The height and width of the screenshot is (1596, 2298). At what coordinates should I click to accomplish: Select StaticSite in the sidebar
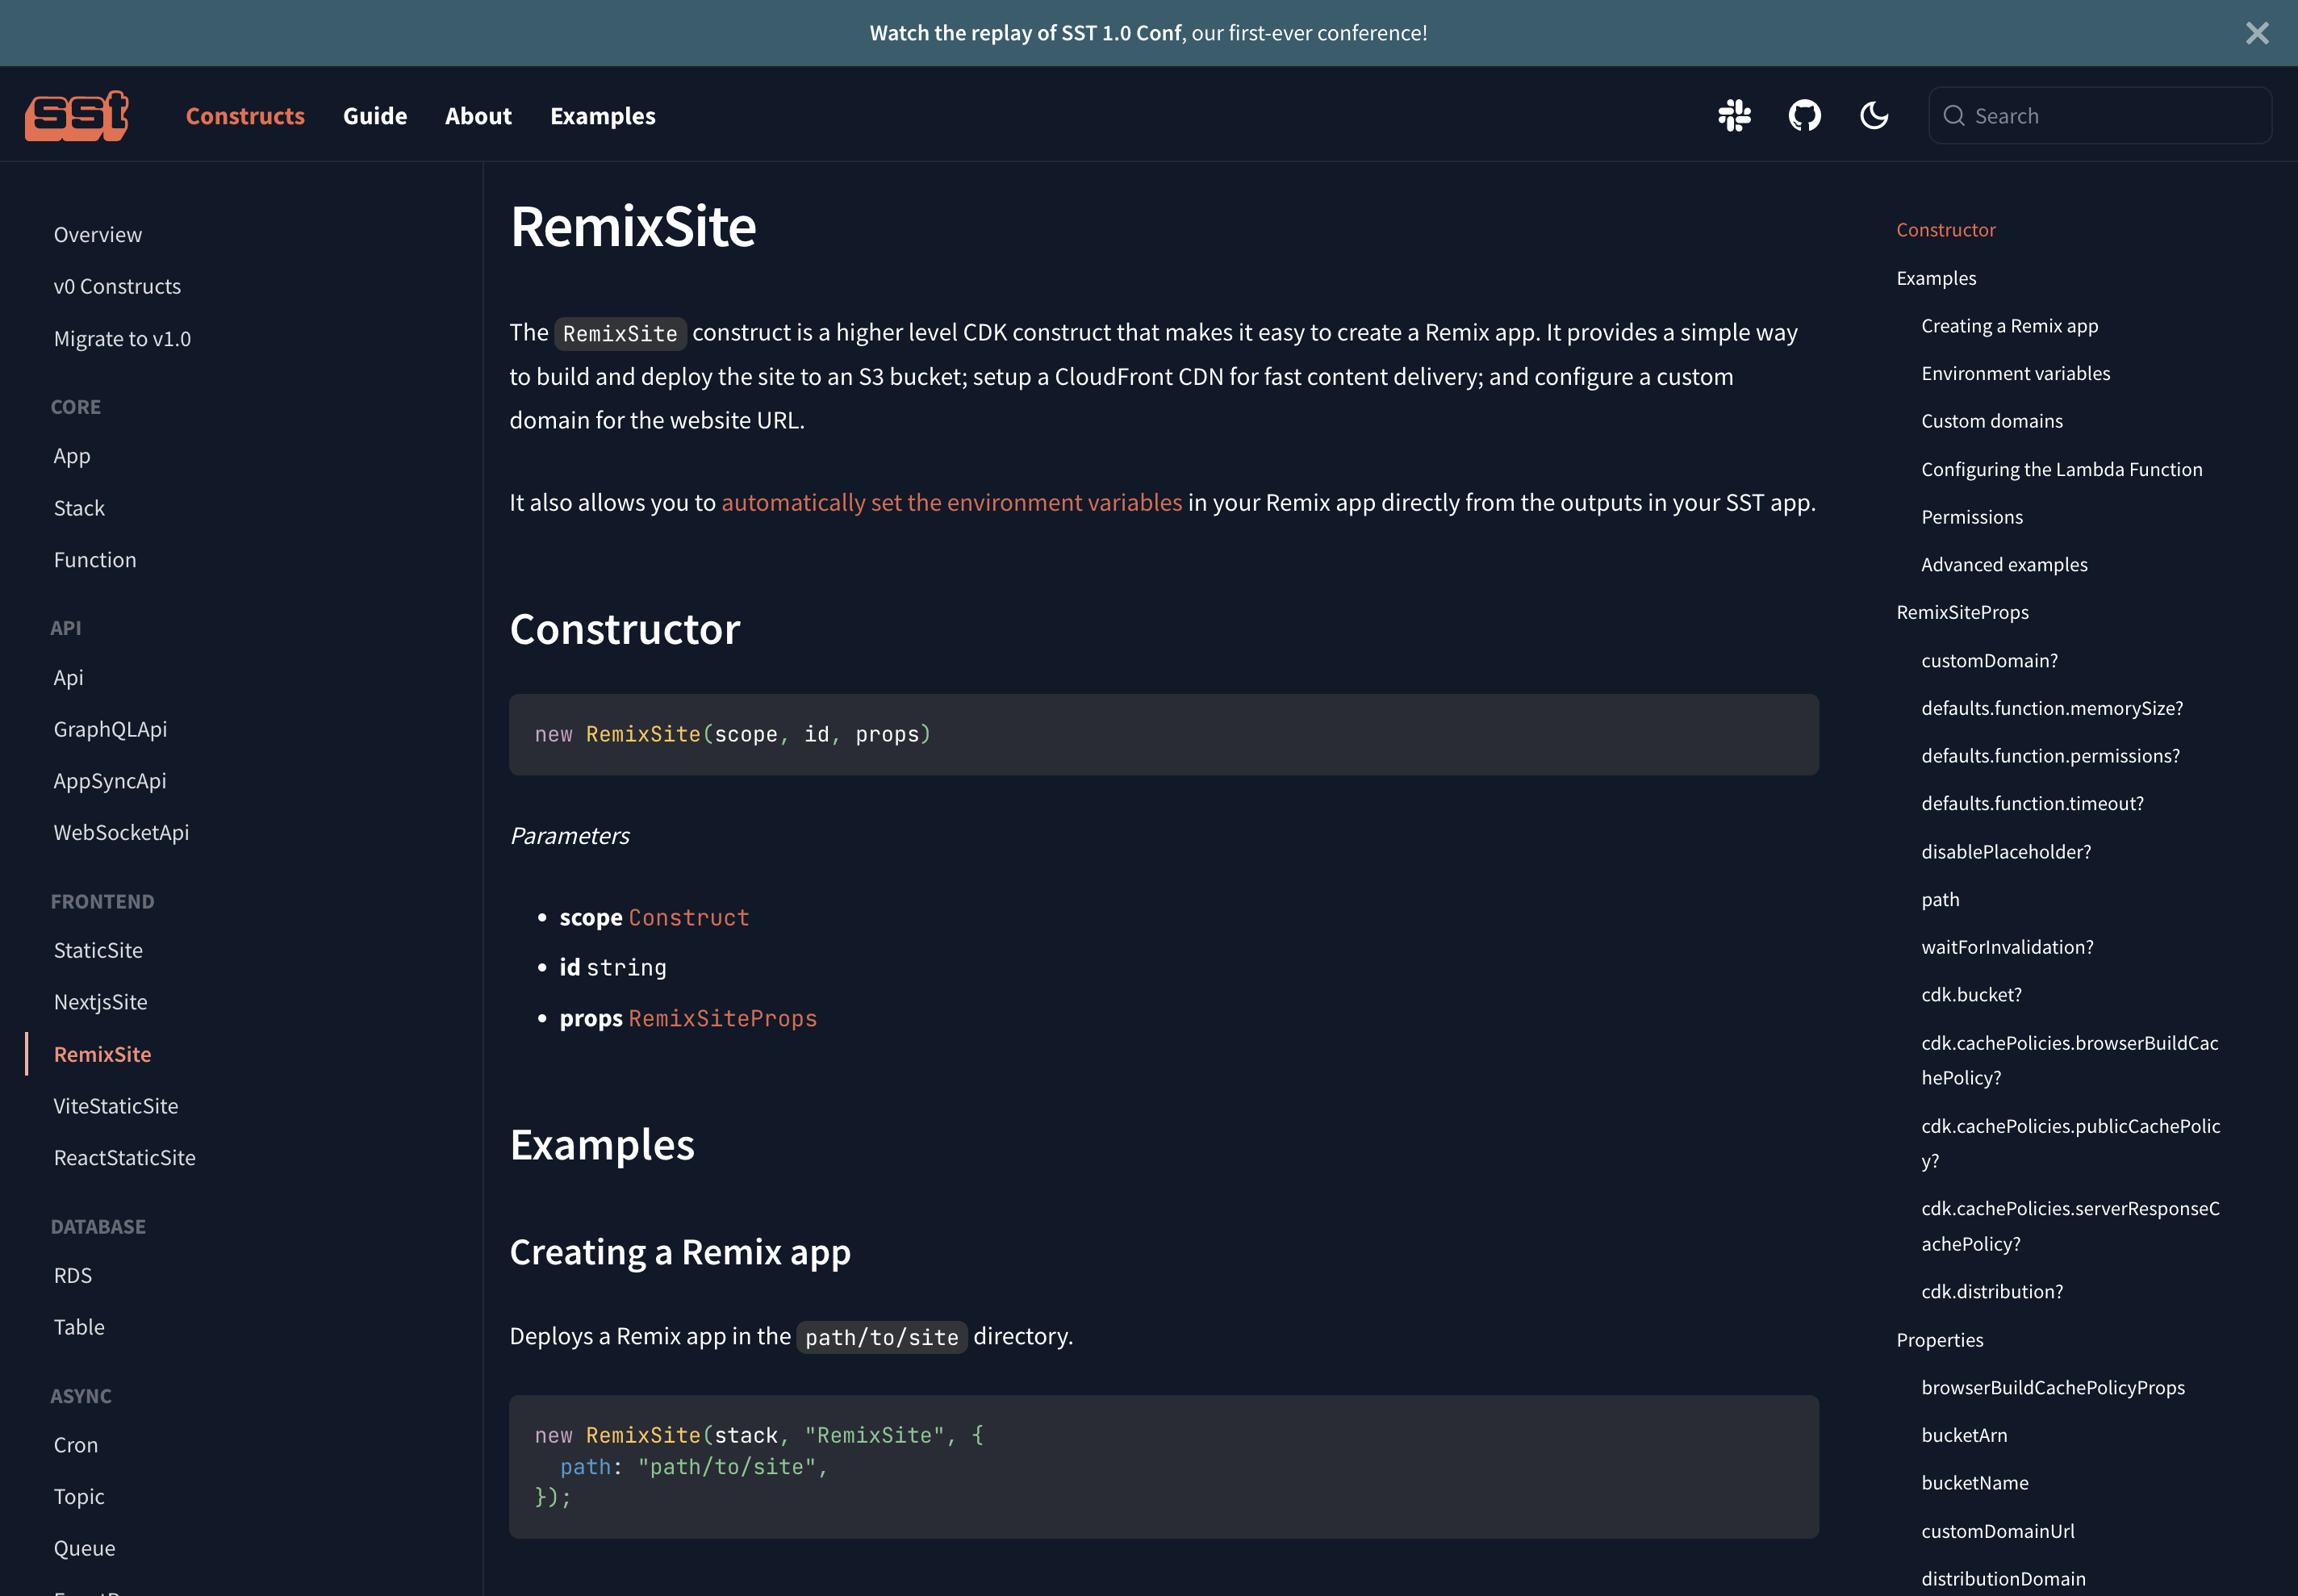click(98, 950)
